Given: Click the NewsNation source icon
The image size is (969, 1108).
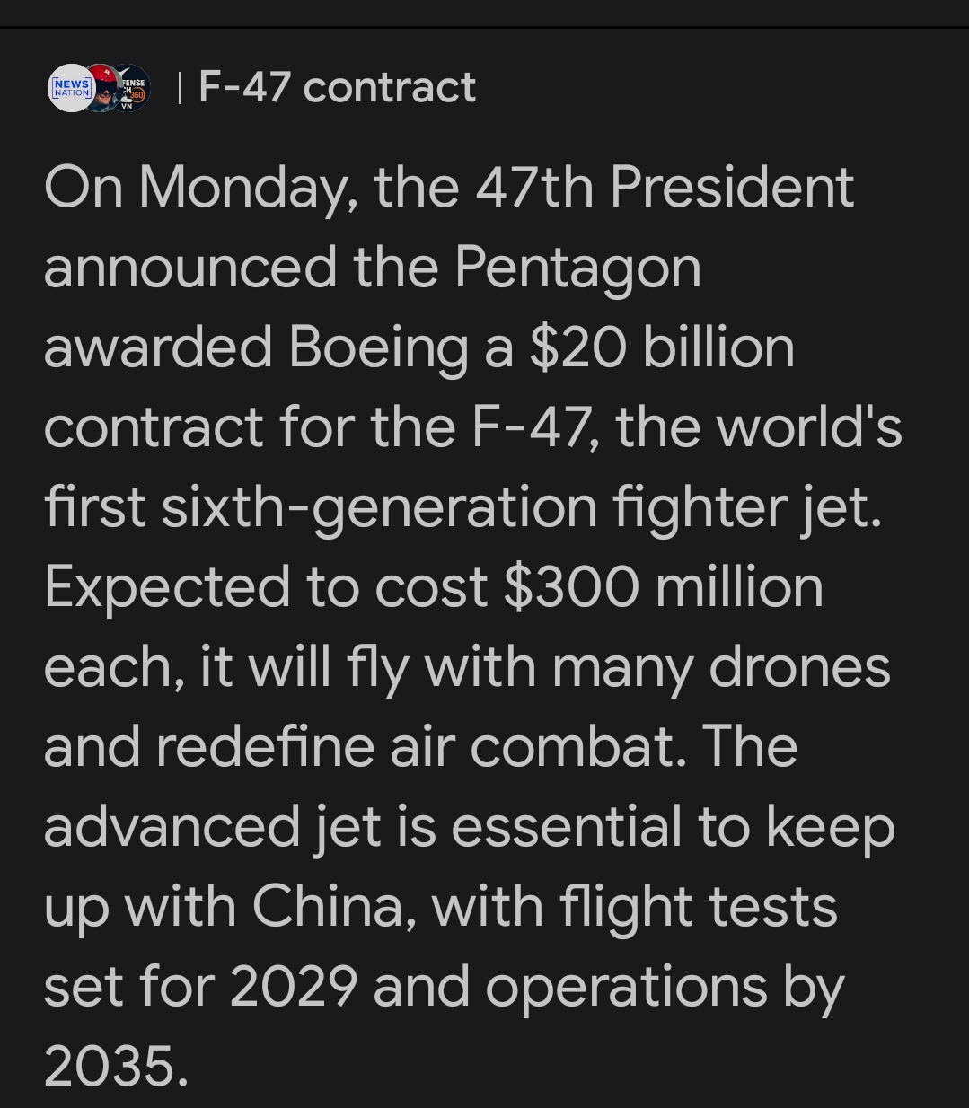Looking at the screenshot, I should pos(70,89).
